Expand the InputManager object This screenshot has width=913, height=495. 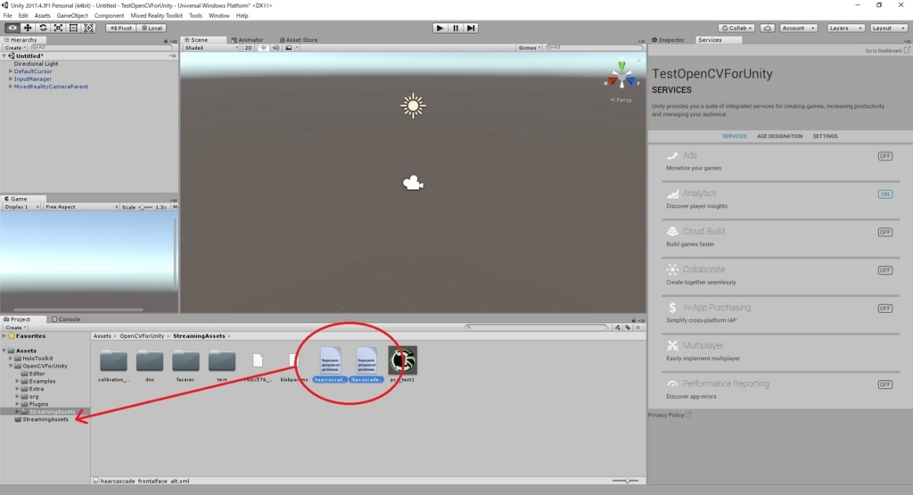click(11, 78)
